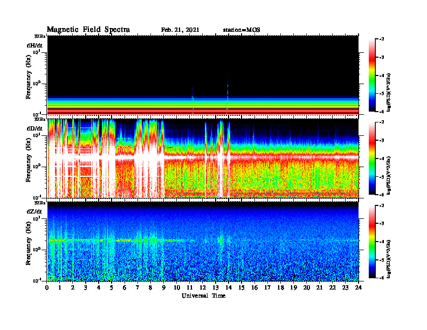Click the hour "0" tick on time axis
Screen dimensions: 427x330
47,288
